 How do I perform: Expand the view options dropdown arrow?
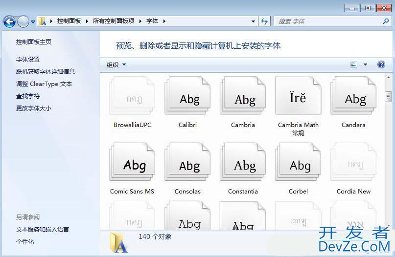pyautogui.click(x=365, y=64)
